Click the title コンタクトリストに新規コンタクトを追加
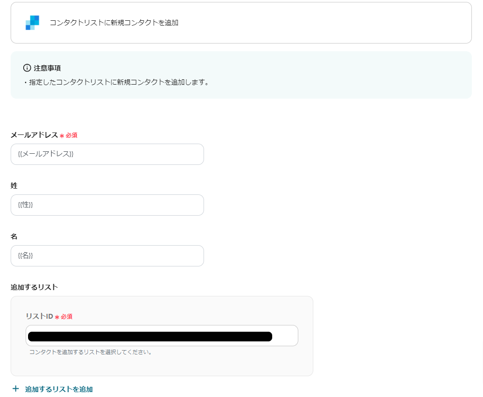483x397 pixels. tap(114, 23)
